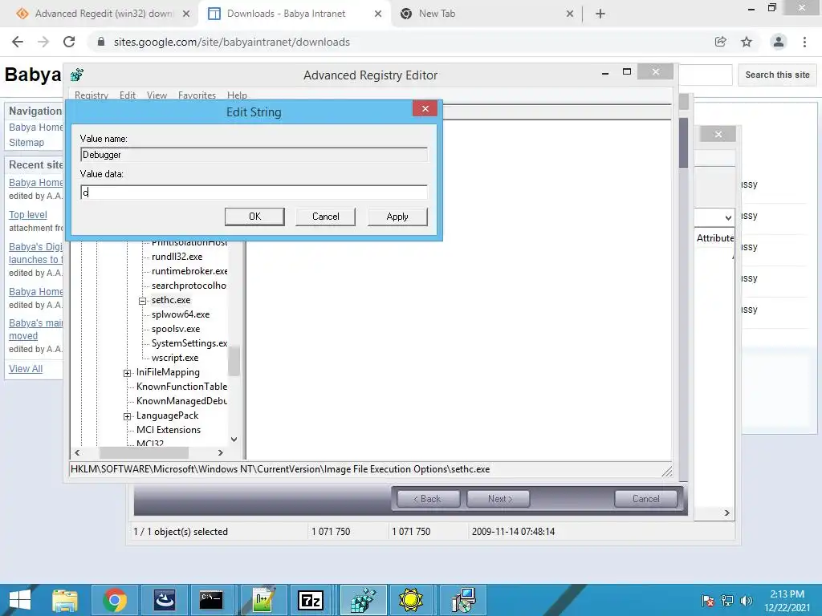
Task: Click the browser forward arrow
Action: click(x=43, y=42)
